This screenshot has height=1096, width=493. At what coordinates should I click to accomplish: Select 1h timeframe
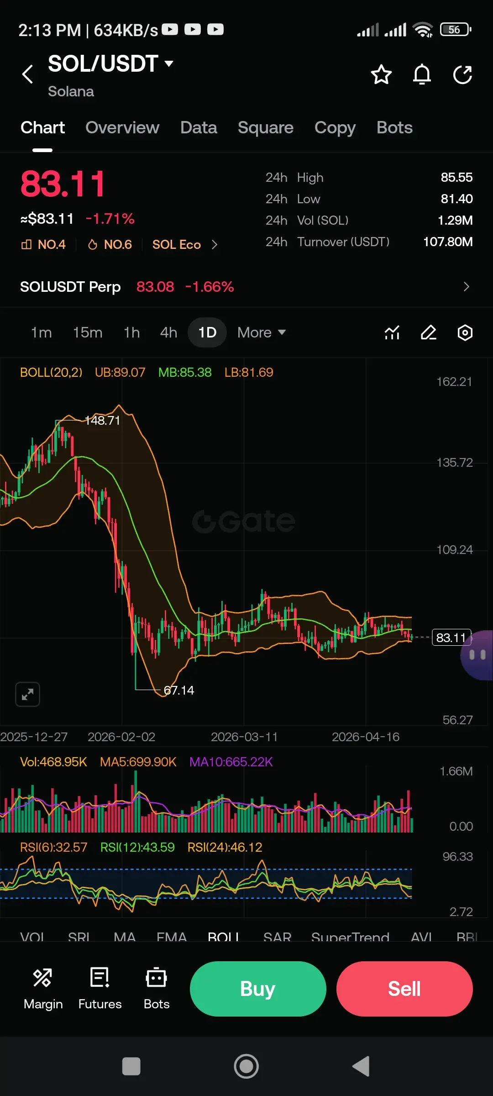tap(131, 332)
